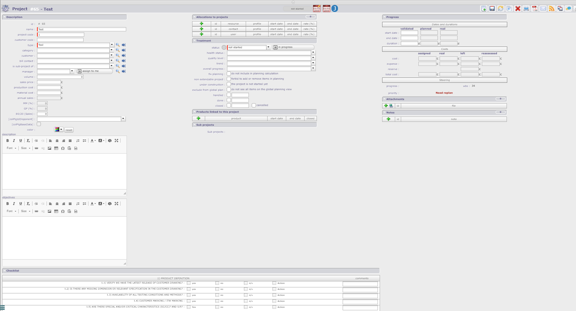Click the email envelope icon in toolbar
This screenshot has width=576, height=311.
[x=543, y=9]
